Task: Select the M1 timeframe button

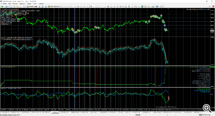Action: 62,6
